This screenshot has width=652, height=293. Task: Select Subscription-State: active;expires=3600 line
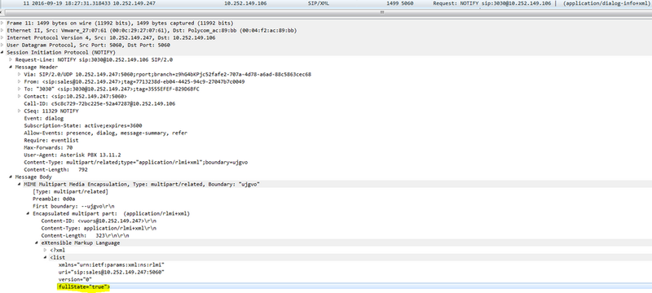tap(83, 125)
